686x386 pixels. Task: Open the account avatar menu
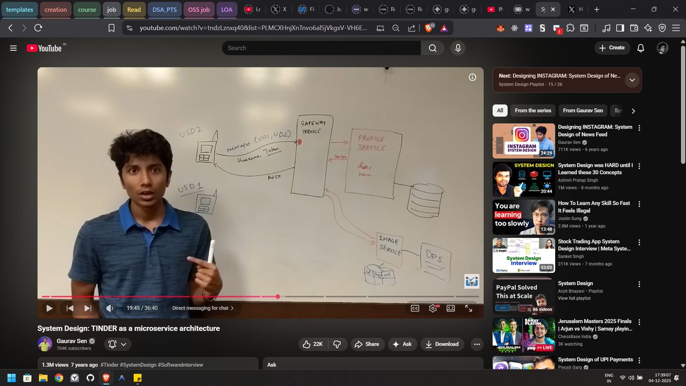coord(663,48)
